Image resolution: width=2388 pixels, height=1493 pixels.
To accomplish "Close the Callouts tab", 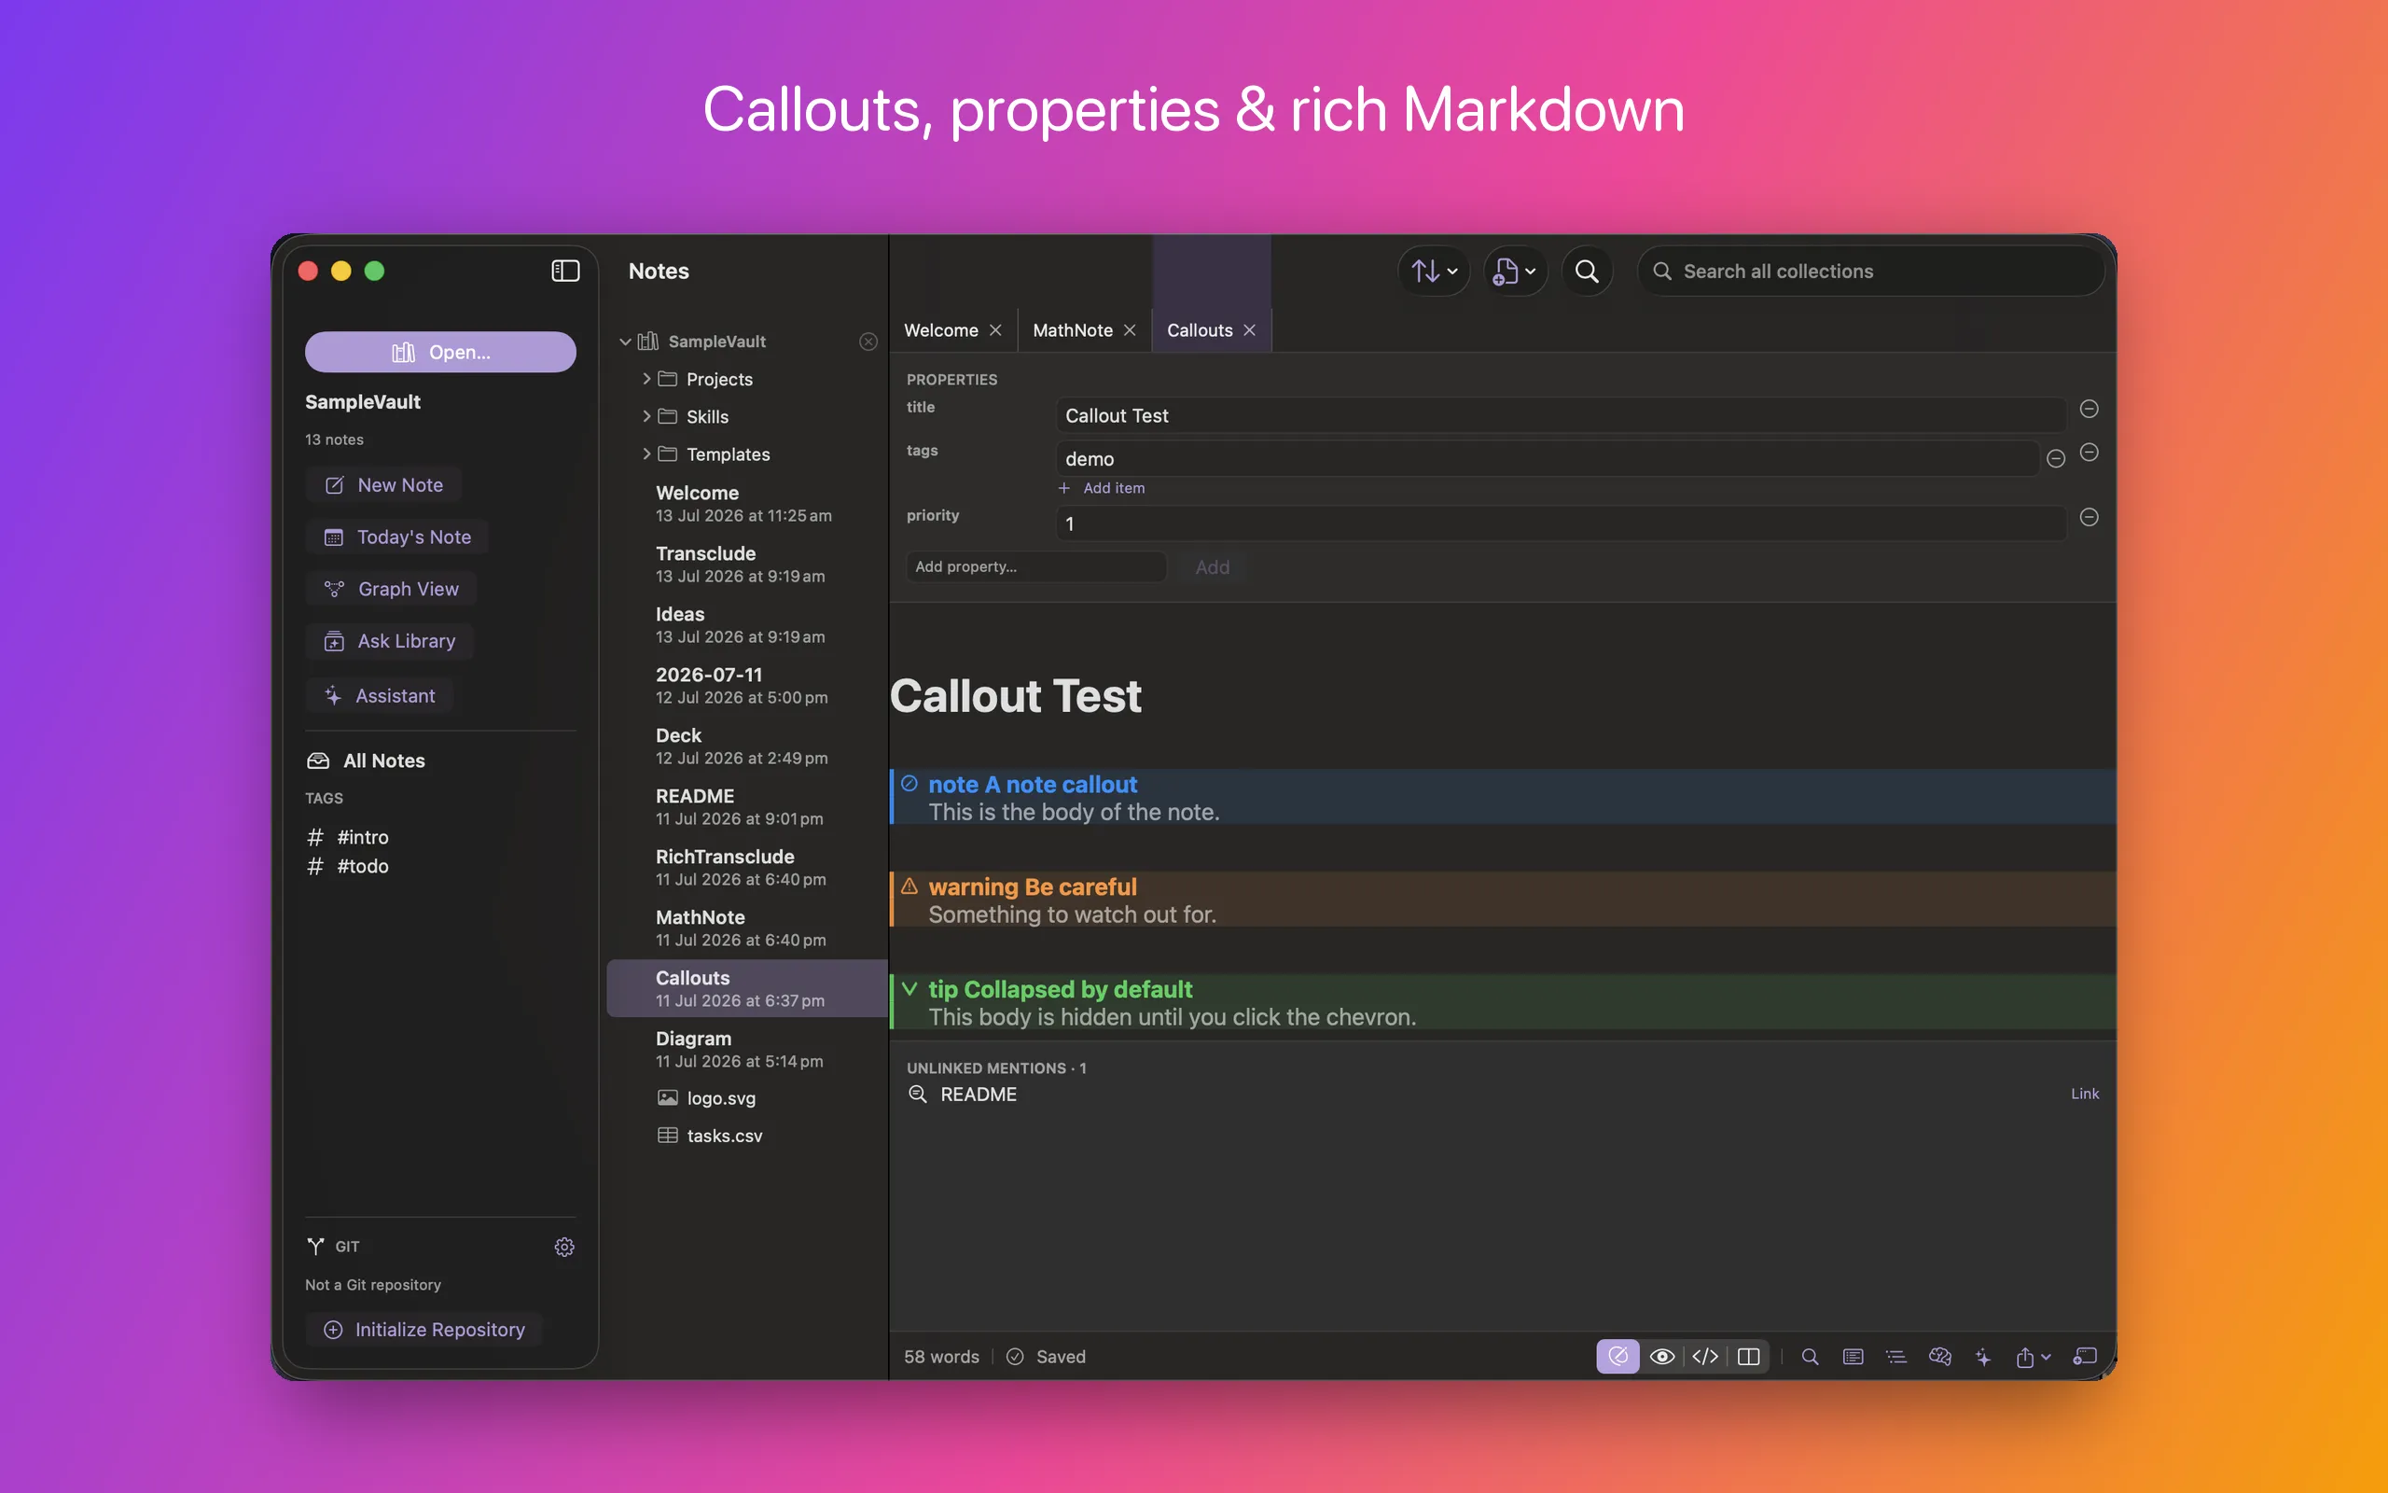I will (x=1249, y=330).
